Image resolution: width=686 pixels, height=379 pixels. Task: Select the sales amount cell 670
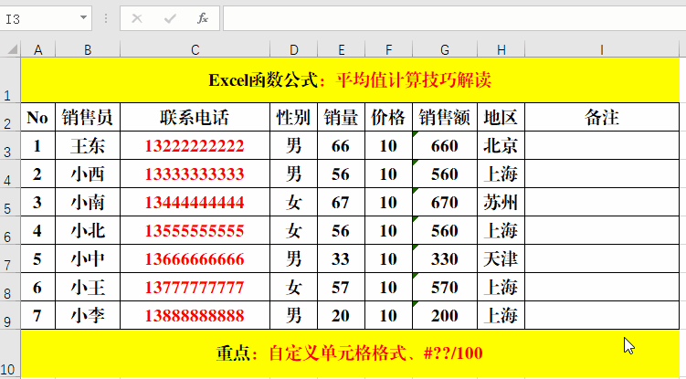click(445, 202)
